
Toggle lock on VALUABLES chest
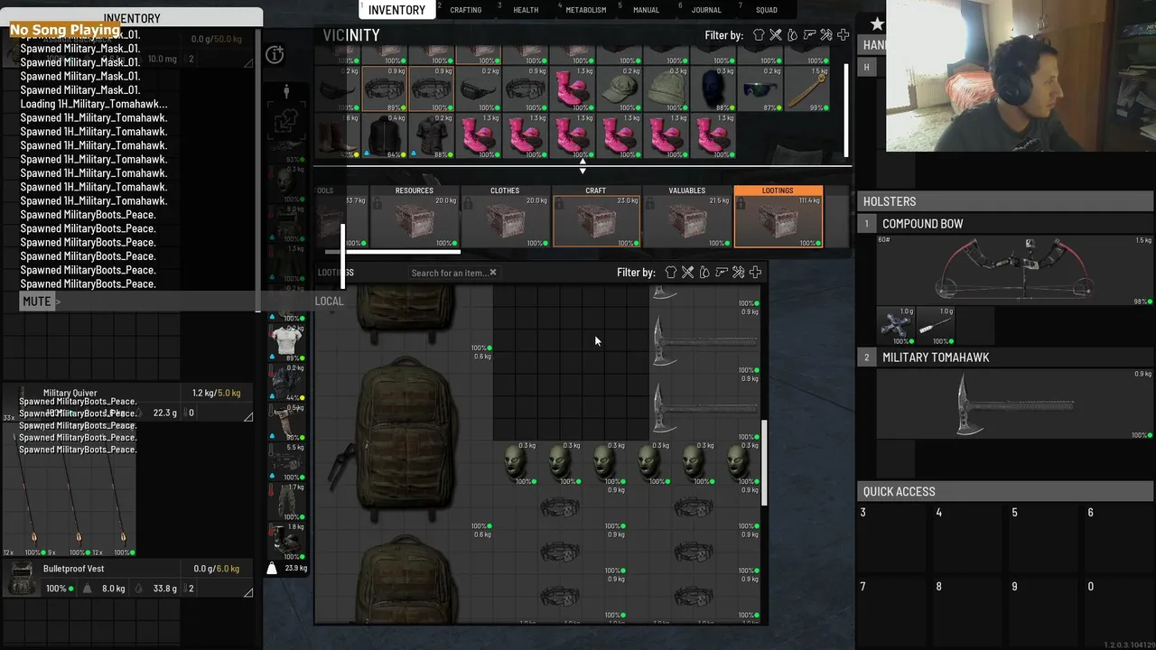pos(650,205)
